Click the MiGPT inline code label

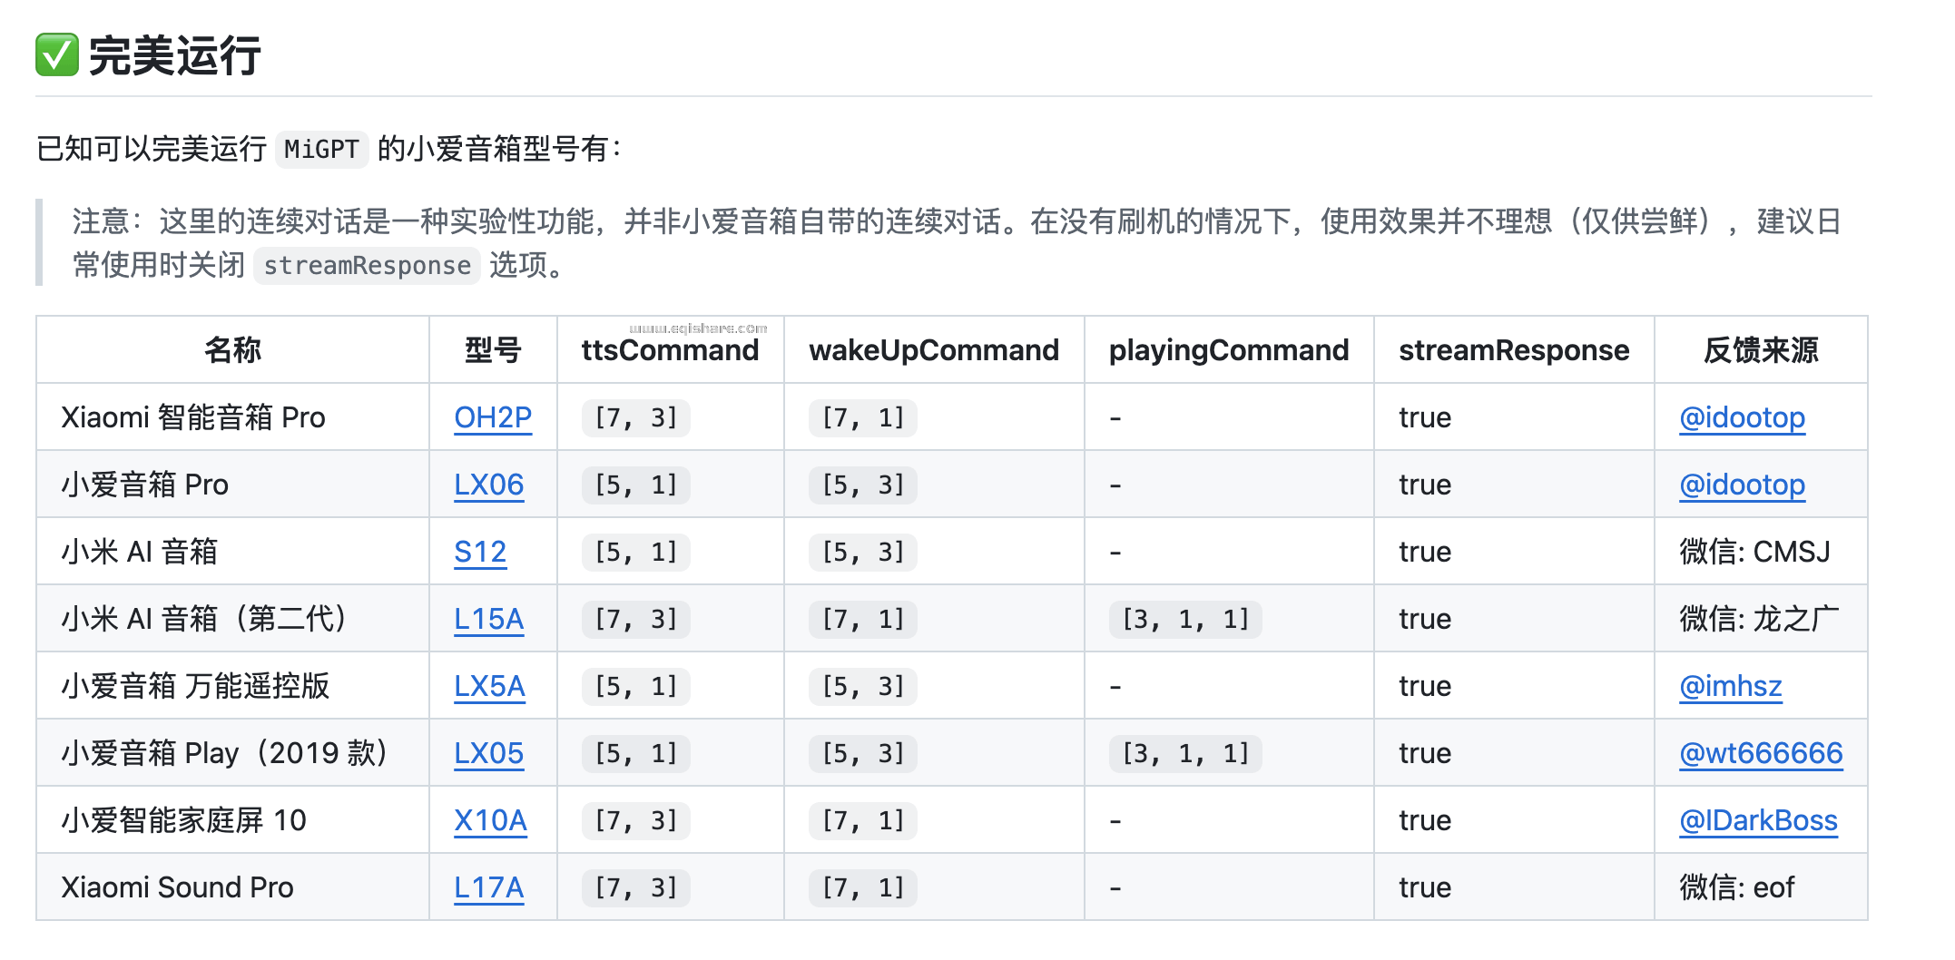coord(321,149)
